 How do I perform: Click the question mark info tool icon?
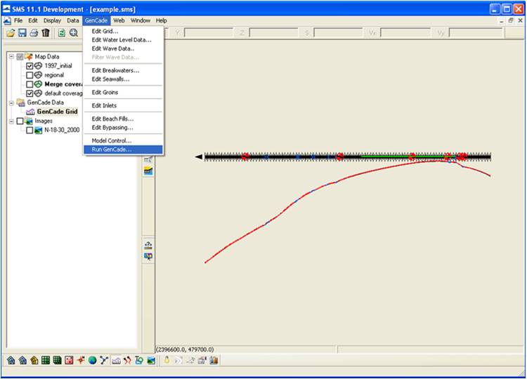tap(148, 245)
